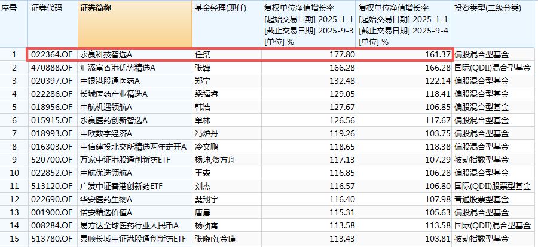The image size is (538, 247).
Task: Select fund code 470888.OF
Action: pos(52,68)
